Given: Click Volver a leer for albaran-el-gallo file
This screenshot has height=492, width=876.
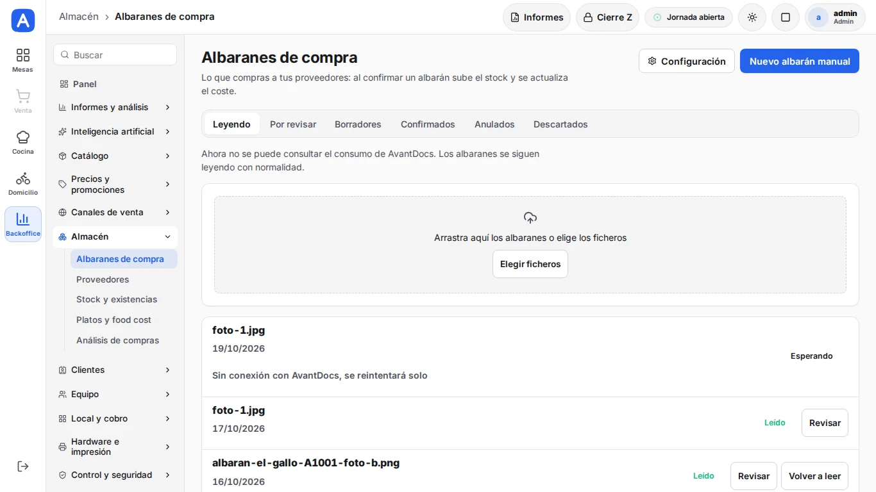Looking at the screenshot, I should pyautogui.click(x=814, y=476).
